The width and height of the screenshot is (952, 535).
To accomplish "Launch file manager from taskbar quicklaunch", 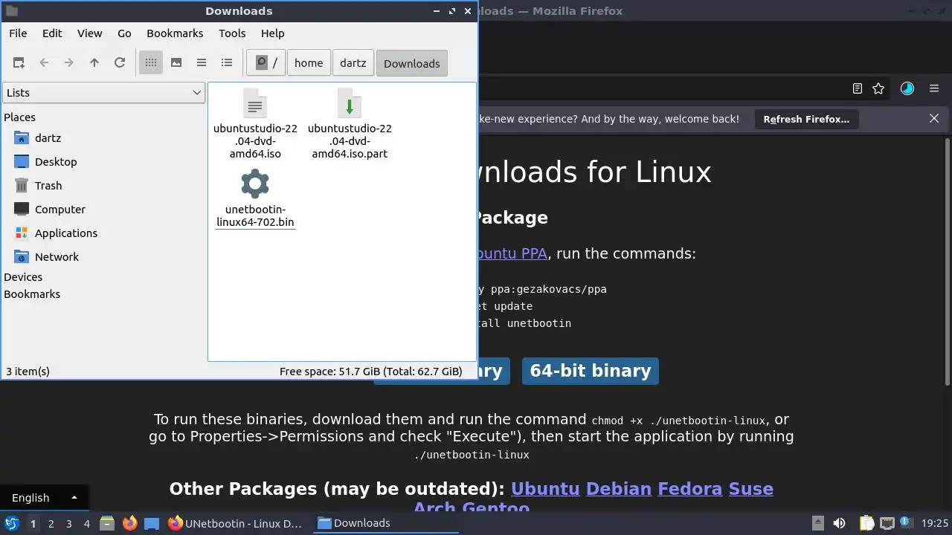I will click(x=107, y=523).
